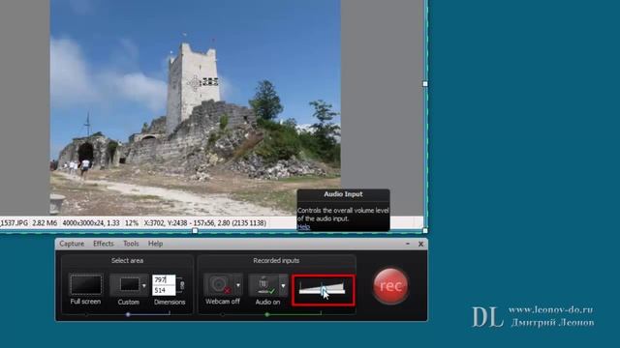This screenshot has height=348, width=620.
Task: Click the castle tower photo in viewer
Action: (195, 107)
